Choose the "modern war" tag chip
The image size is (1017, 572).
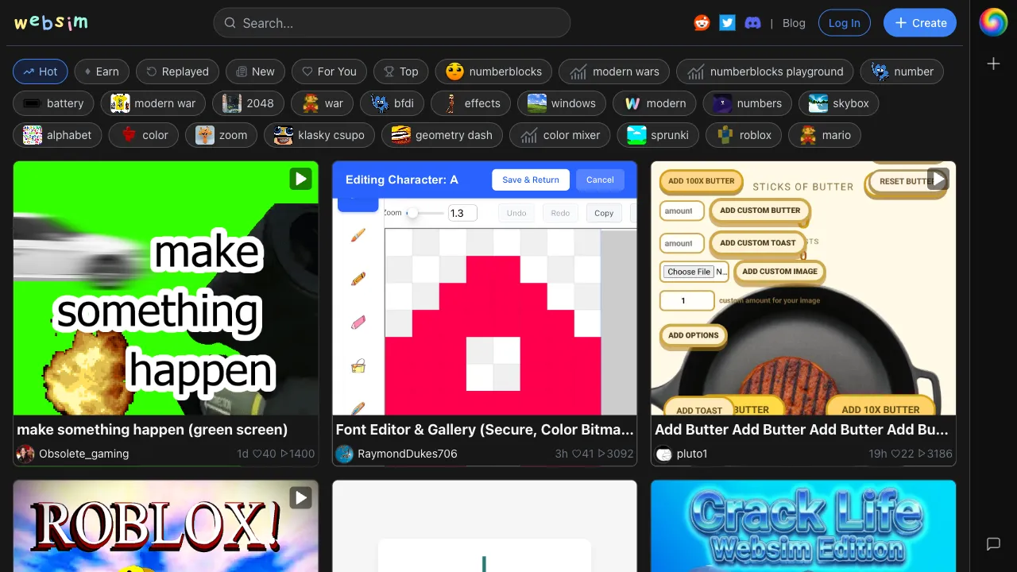tap(153, 103)
